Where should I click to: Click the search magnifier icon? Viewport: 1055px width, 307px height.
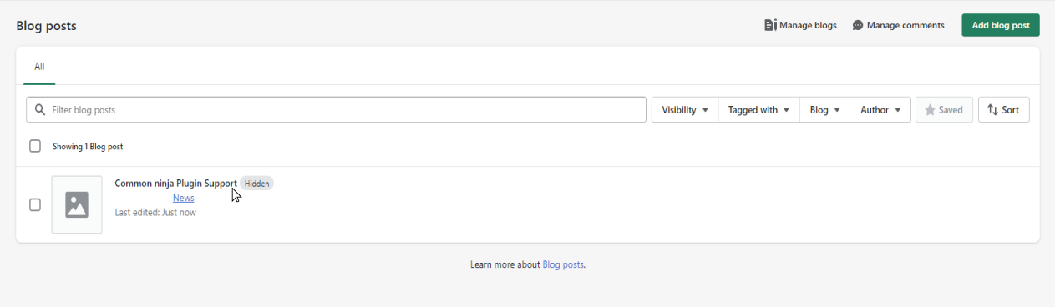[x=40, y=110]
